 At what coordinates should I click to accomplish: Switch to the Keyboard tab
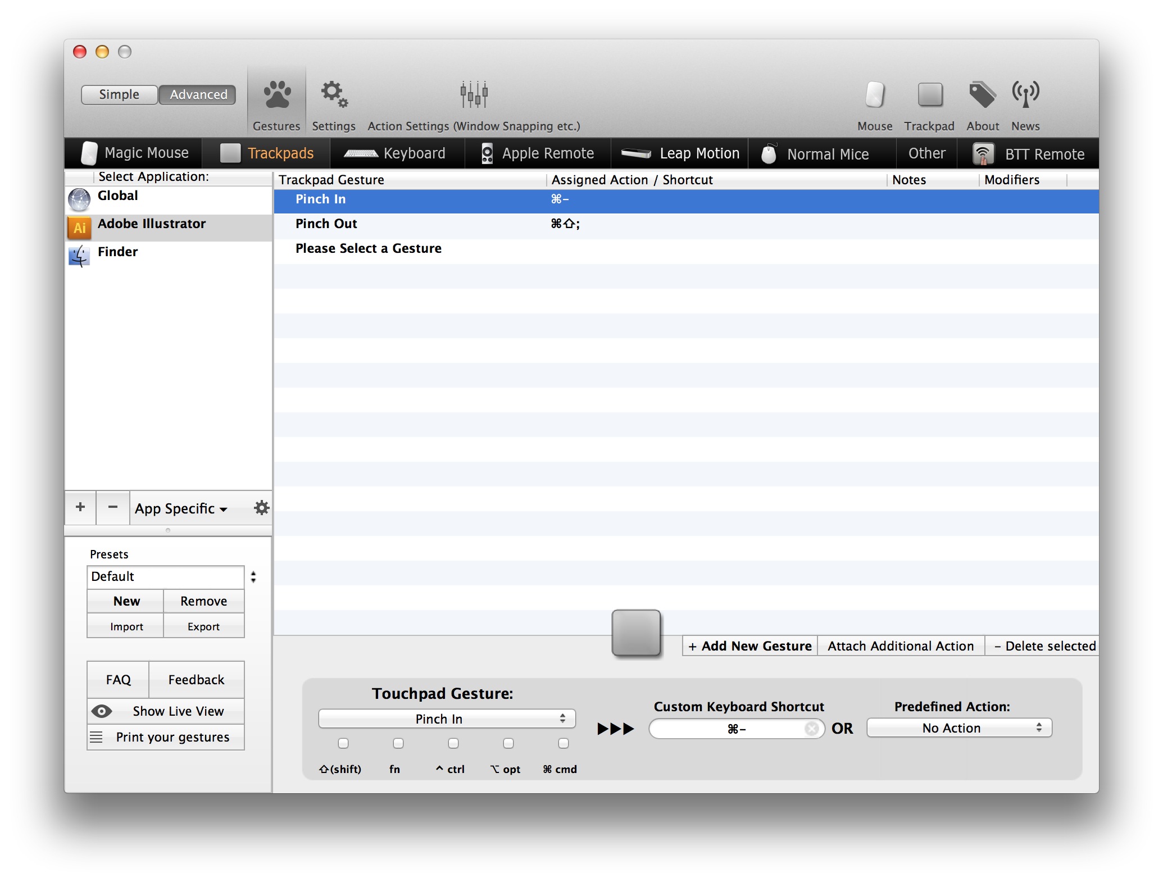coord(396,153)
